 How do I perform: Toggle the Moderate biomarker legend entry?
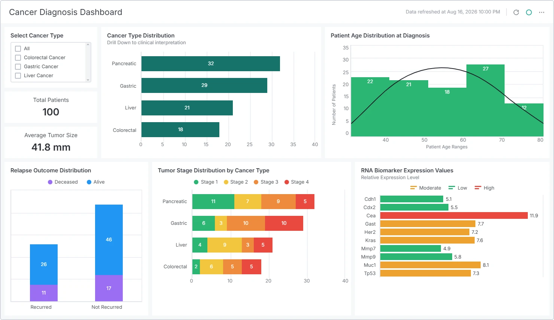(426, 188)
